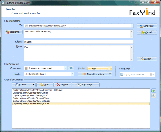Click the FaxMind logo
Viewport: 161px width, 132px height.
click(x=143, y=12)
